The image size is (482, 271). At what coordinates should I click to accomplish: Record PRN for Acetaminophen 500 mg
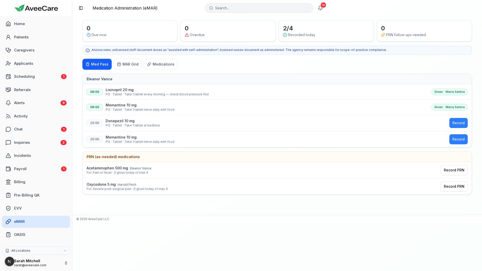point(454,170)
